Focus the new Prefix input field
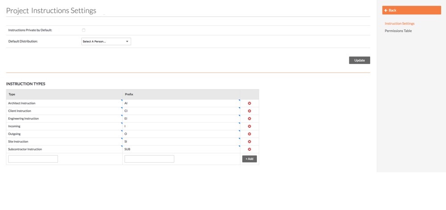 pos(149,159)
